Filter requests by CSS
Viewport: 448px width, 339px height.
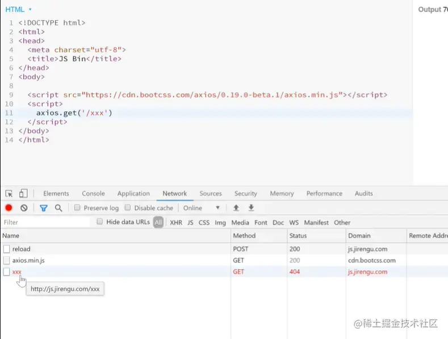point(204,223)
